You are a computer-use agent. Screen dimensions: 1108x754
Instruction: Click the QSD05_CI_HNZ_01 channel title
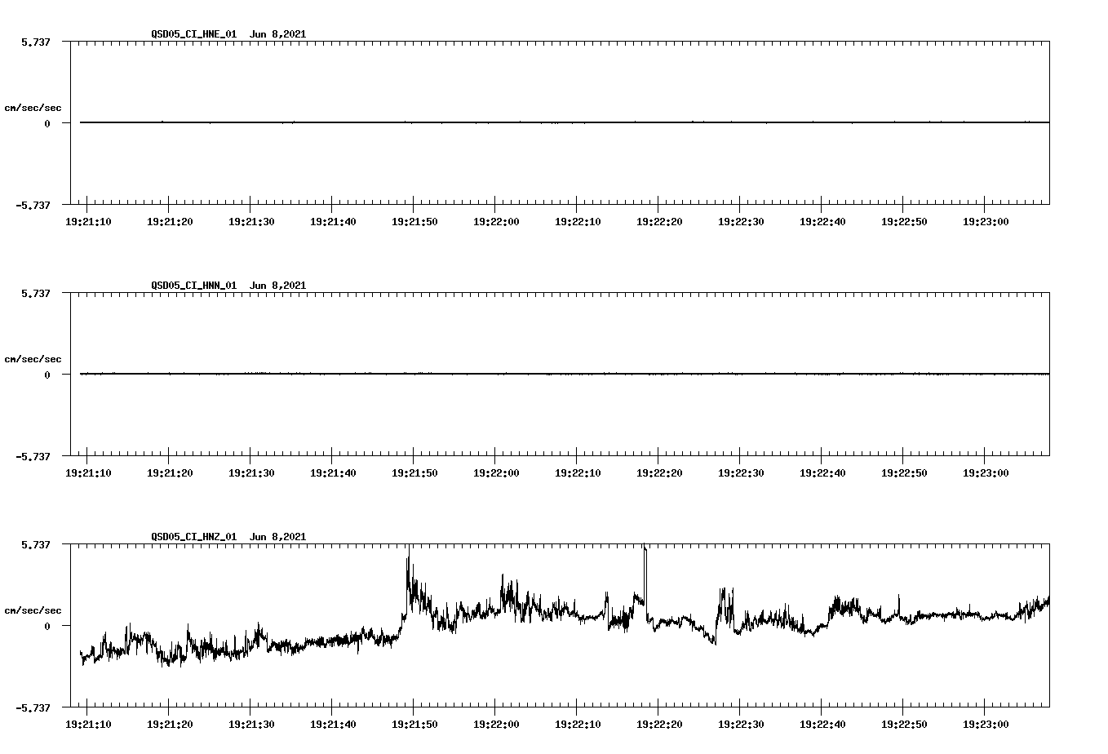tap(194, 537)
